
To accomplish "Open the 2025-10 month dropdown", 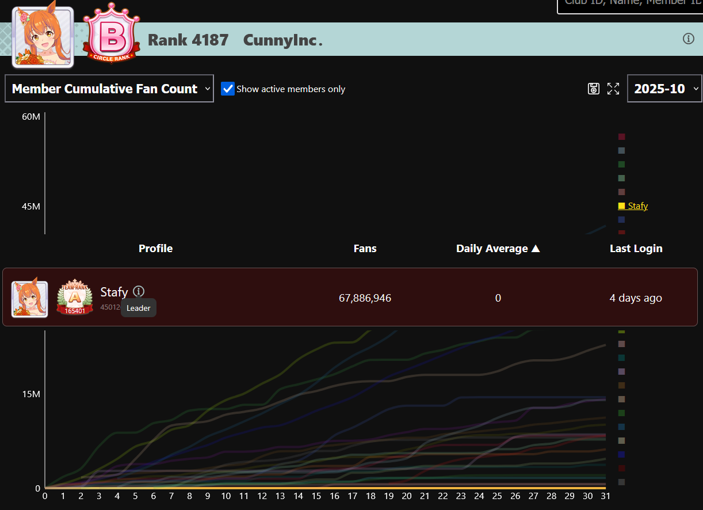I will (664, 89).
